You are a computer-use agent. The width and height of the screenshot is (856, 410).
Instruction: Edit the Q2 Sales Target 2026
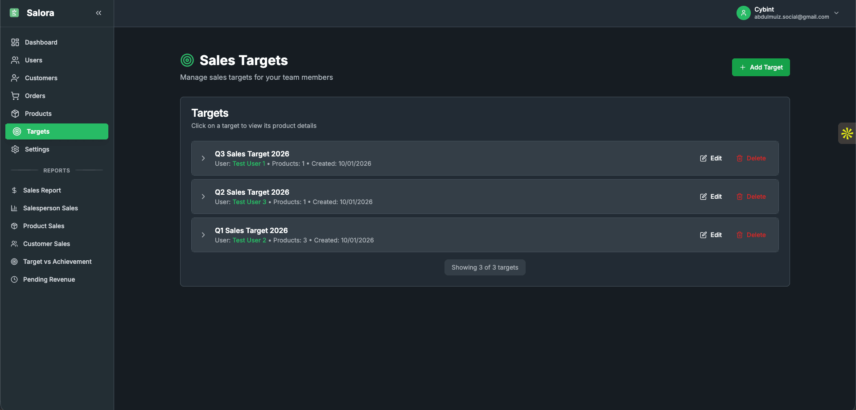711,197
